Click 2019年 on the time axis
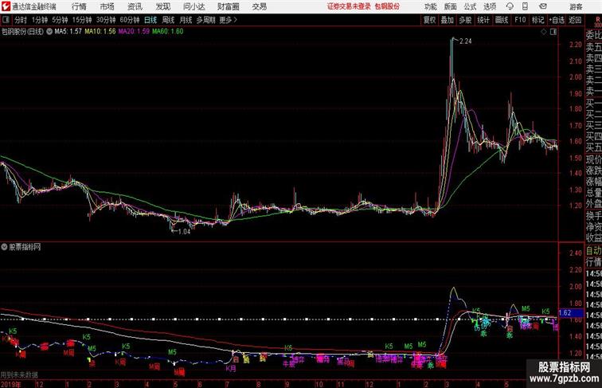This screenshot has height=388, width=602. point(11,384)
